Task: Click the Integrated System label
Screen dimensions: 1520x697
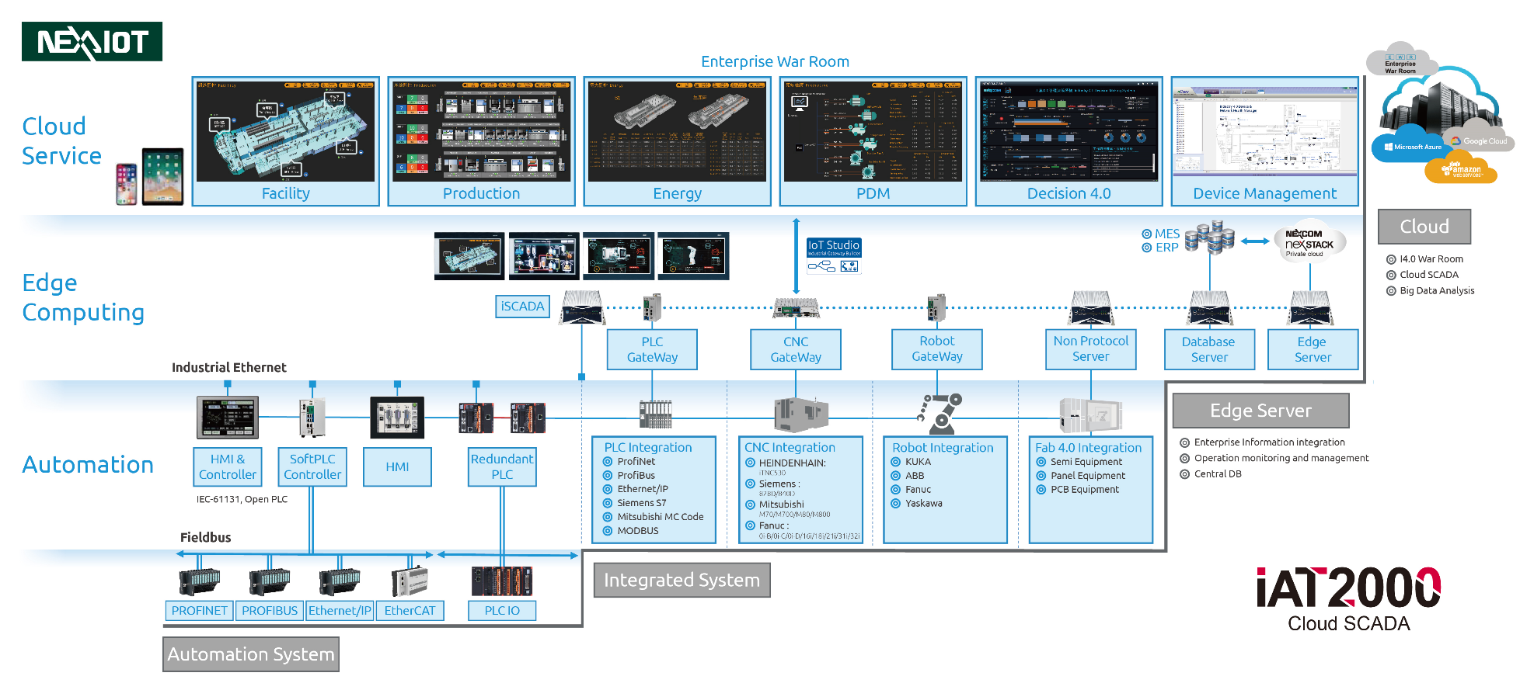Action: pyautogui.click(x=682, y=580)
